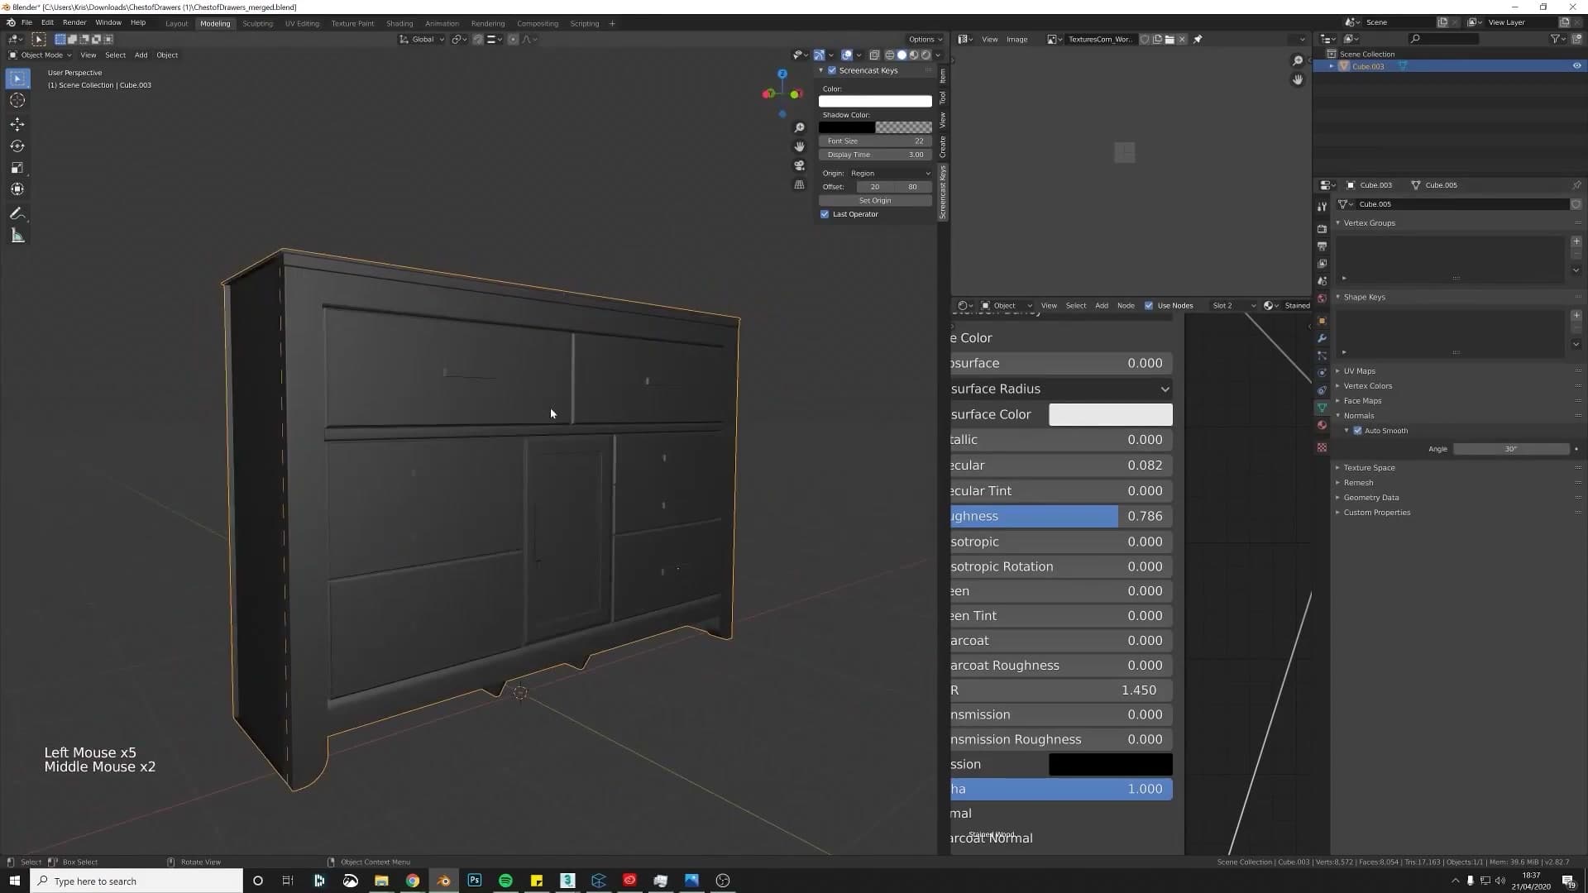Viewport: 1588px width, 893px height.
Task: Switch to wireframe viewport shading
Action: coord(890,55)
